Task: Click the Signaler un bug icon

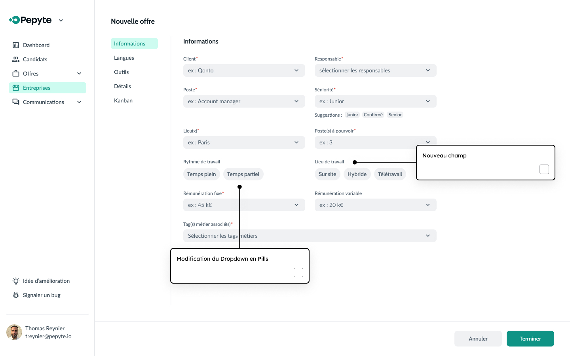Action: tap(16, 295)
